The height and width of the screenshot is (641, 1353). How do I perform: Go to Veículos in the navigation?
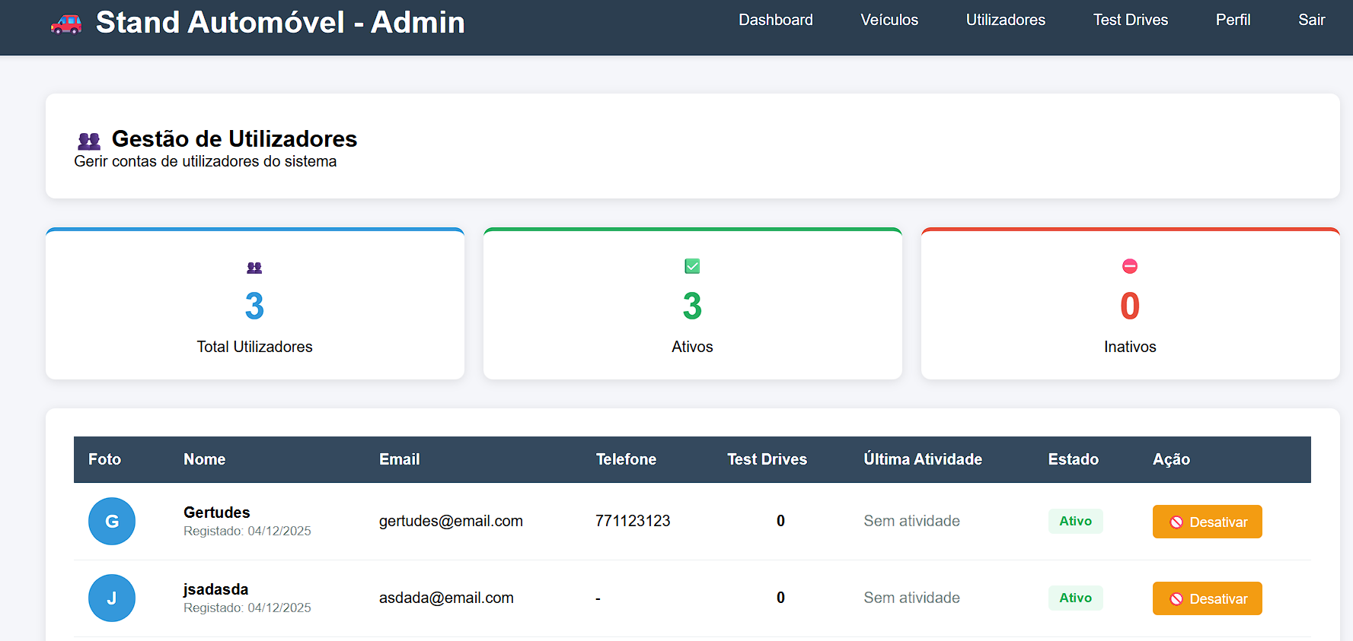pyautogui.click(x=889, y=21)
